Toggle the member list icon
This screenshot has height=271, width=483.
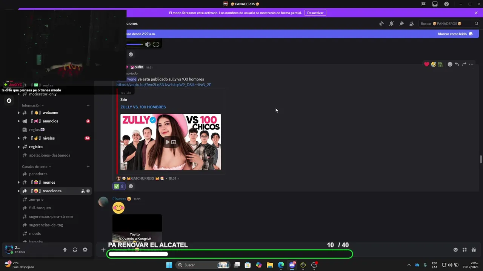(x=411, y=24)
